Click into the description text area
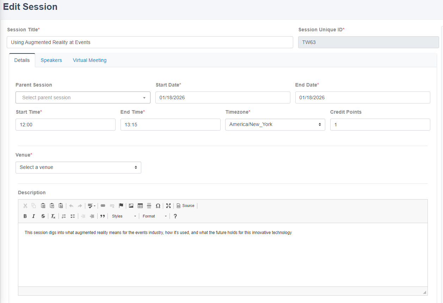Screen dimensions: 443x303 click(x=223, y=255)
